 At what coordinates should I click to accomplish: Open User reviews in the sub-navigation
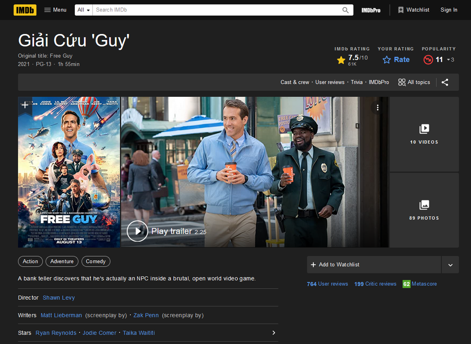(x=330, y=82)
